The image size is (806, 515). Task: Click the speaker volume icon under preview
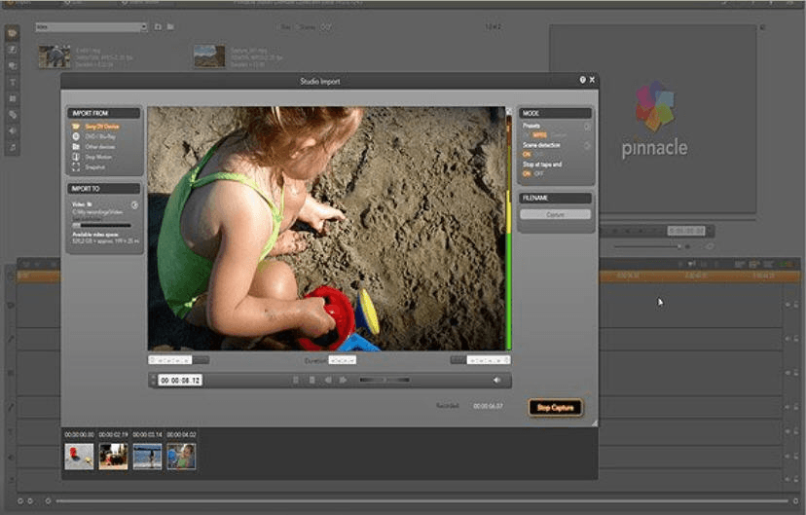[496, 380]
